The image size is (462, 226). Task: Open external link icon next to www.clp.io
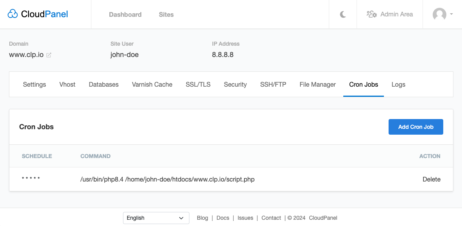coord(49,55)
